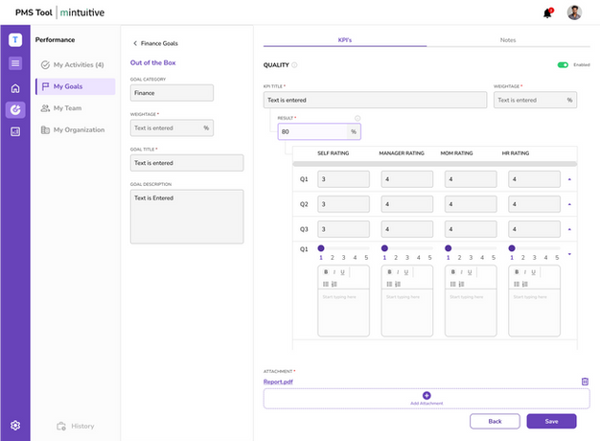The image size is (600, 441).
Task: Click the user profile avatar
Action: tap(574, 12)
